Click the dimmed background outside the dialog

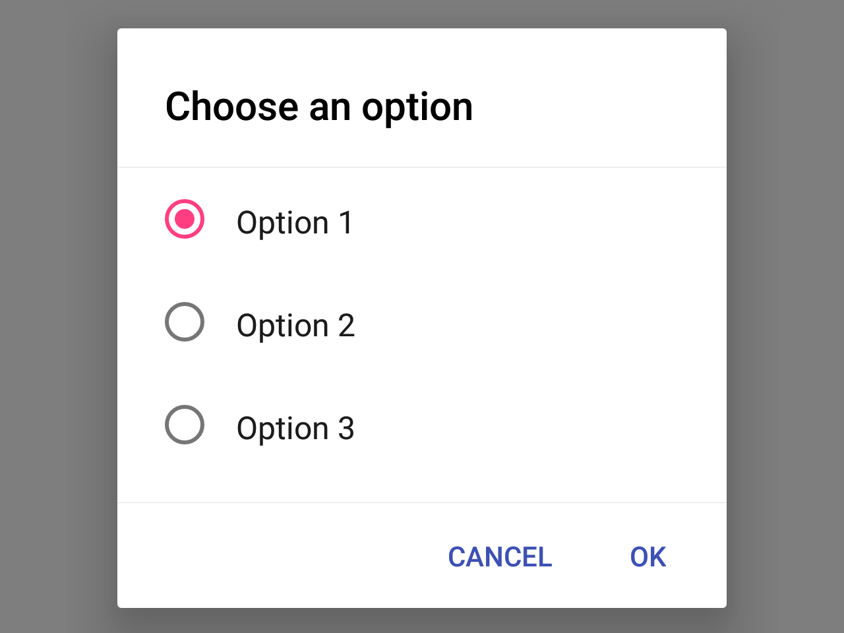point(53,316)
